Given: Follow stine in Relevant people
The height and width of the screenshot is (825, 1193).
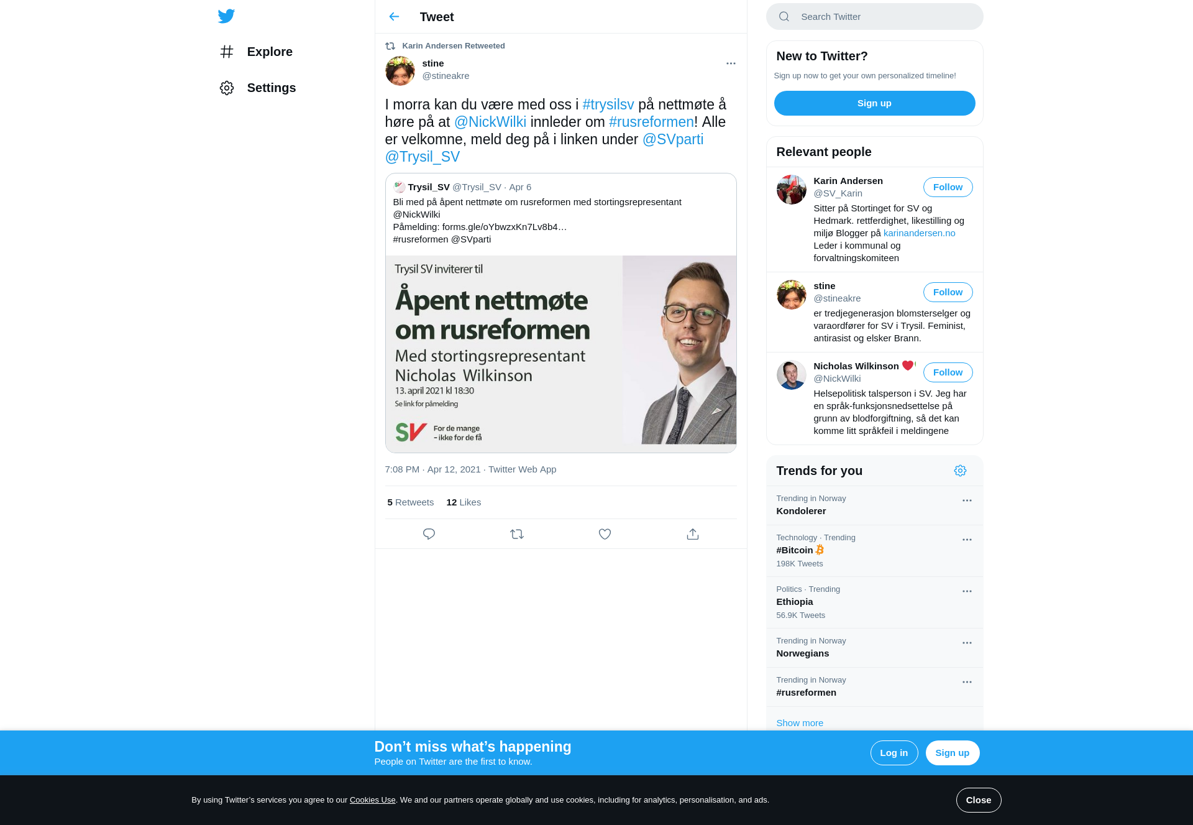Looking at the screenshot, I should [x=948, y=292].
